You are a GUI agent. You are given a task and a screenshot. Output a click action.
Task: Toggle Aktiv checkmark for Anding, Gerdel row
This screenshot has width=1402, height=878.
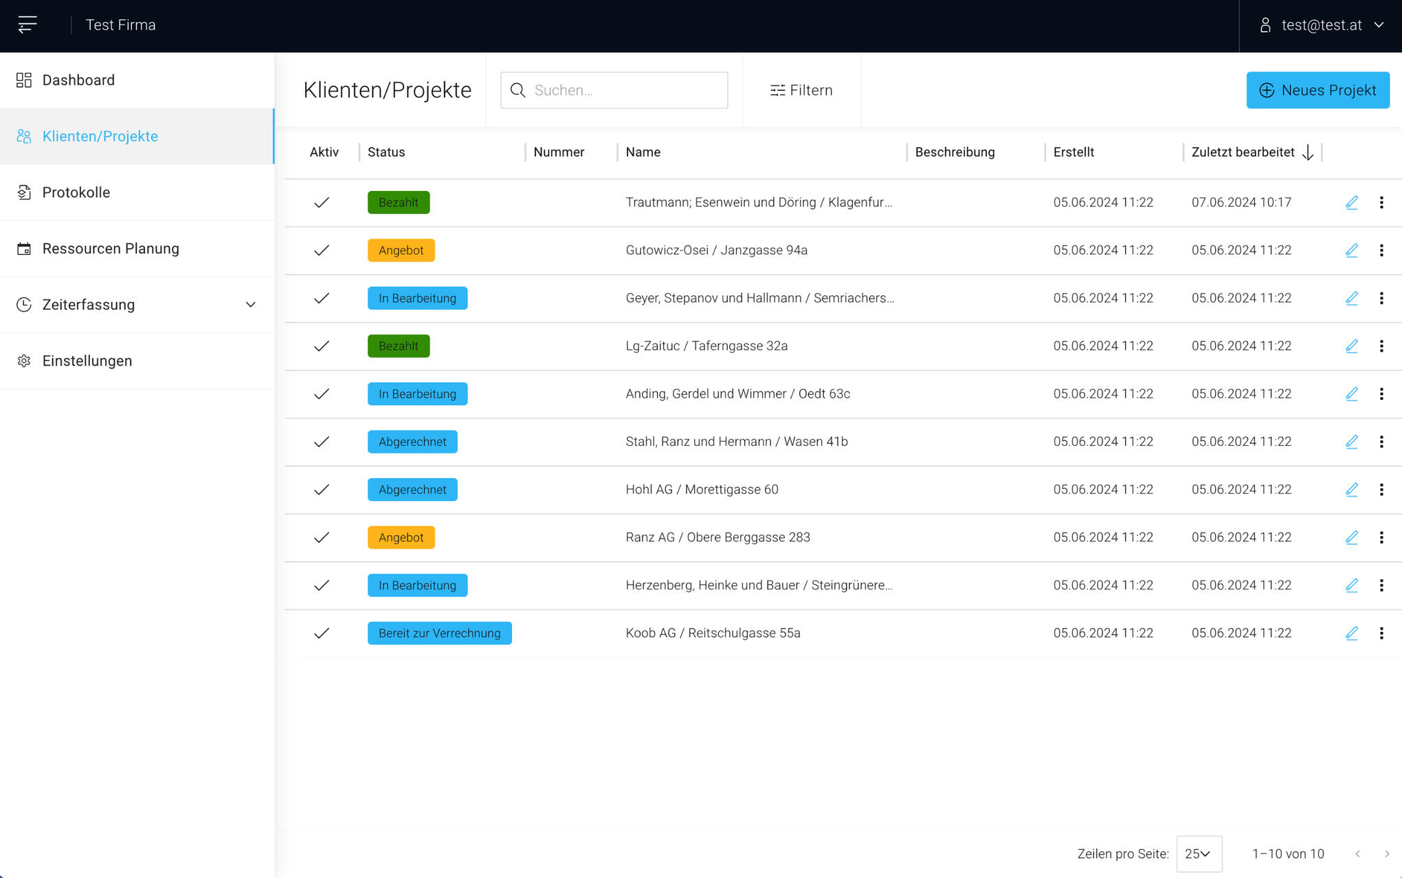click(x=322, y=394)
